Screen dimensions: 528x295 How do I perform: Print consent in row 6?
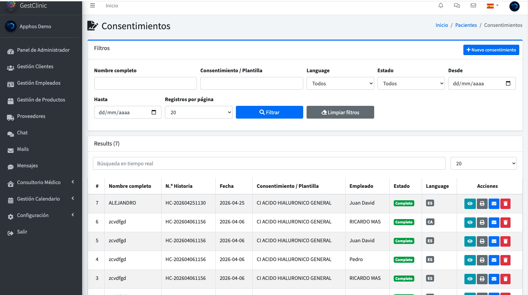click(482, 222)
